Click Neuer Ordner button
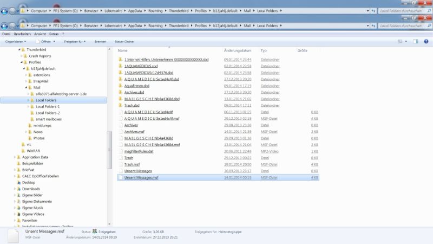 pyautogui.click(x=125, y=42)
